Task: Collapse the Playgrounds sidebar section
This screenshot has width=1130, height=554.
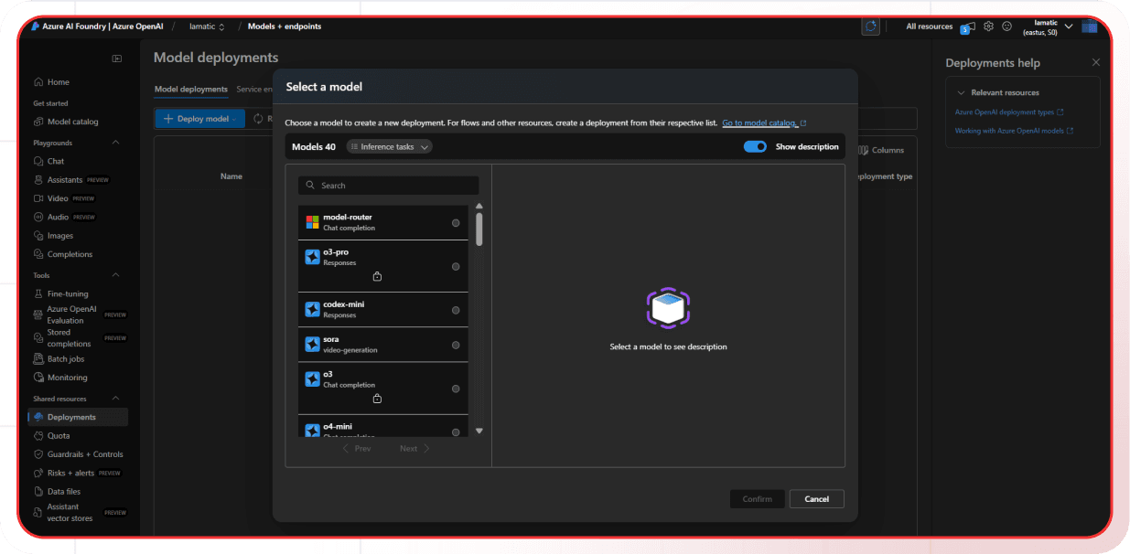Action: coord(115,142)
